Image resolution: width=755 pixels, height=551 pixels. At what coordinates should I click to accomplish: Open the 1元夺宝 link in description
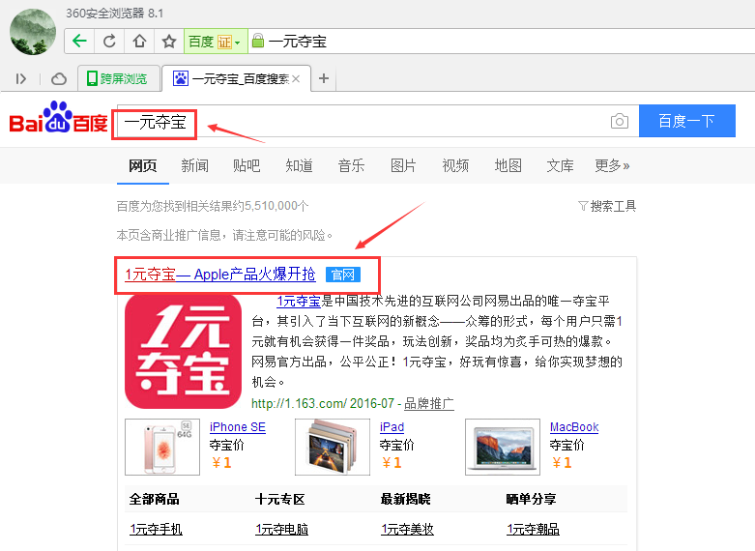point(299,302)
